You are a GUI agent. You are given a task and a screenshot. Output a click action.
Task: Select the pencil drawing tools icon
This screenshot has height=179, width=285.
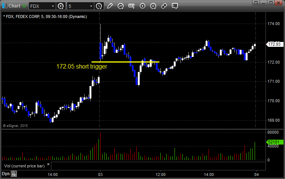tap(110, 6)
